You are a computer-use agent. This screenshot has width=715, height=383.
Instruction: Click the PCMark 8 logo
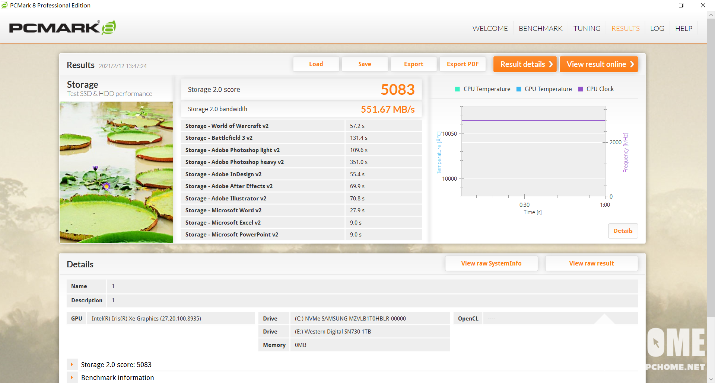click(63, 28)
